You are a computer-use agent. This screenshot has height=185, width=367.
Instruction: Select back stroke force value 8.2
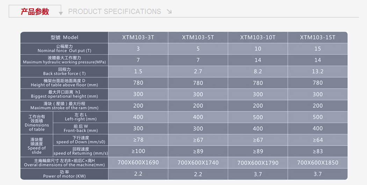[x=258, y=71]
